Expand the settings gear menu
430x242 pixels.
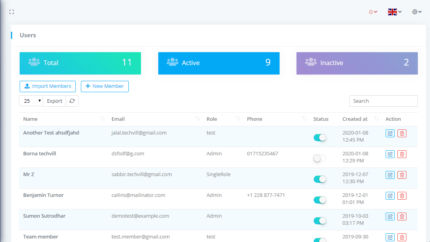417,12
